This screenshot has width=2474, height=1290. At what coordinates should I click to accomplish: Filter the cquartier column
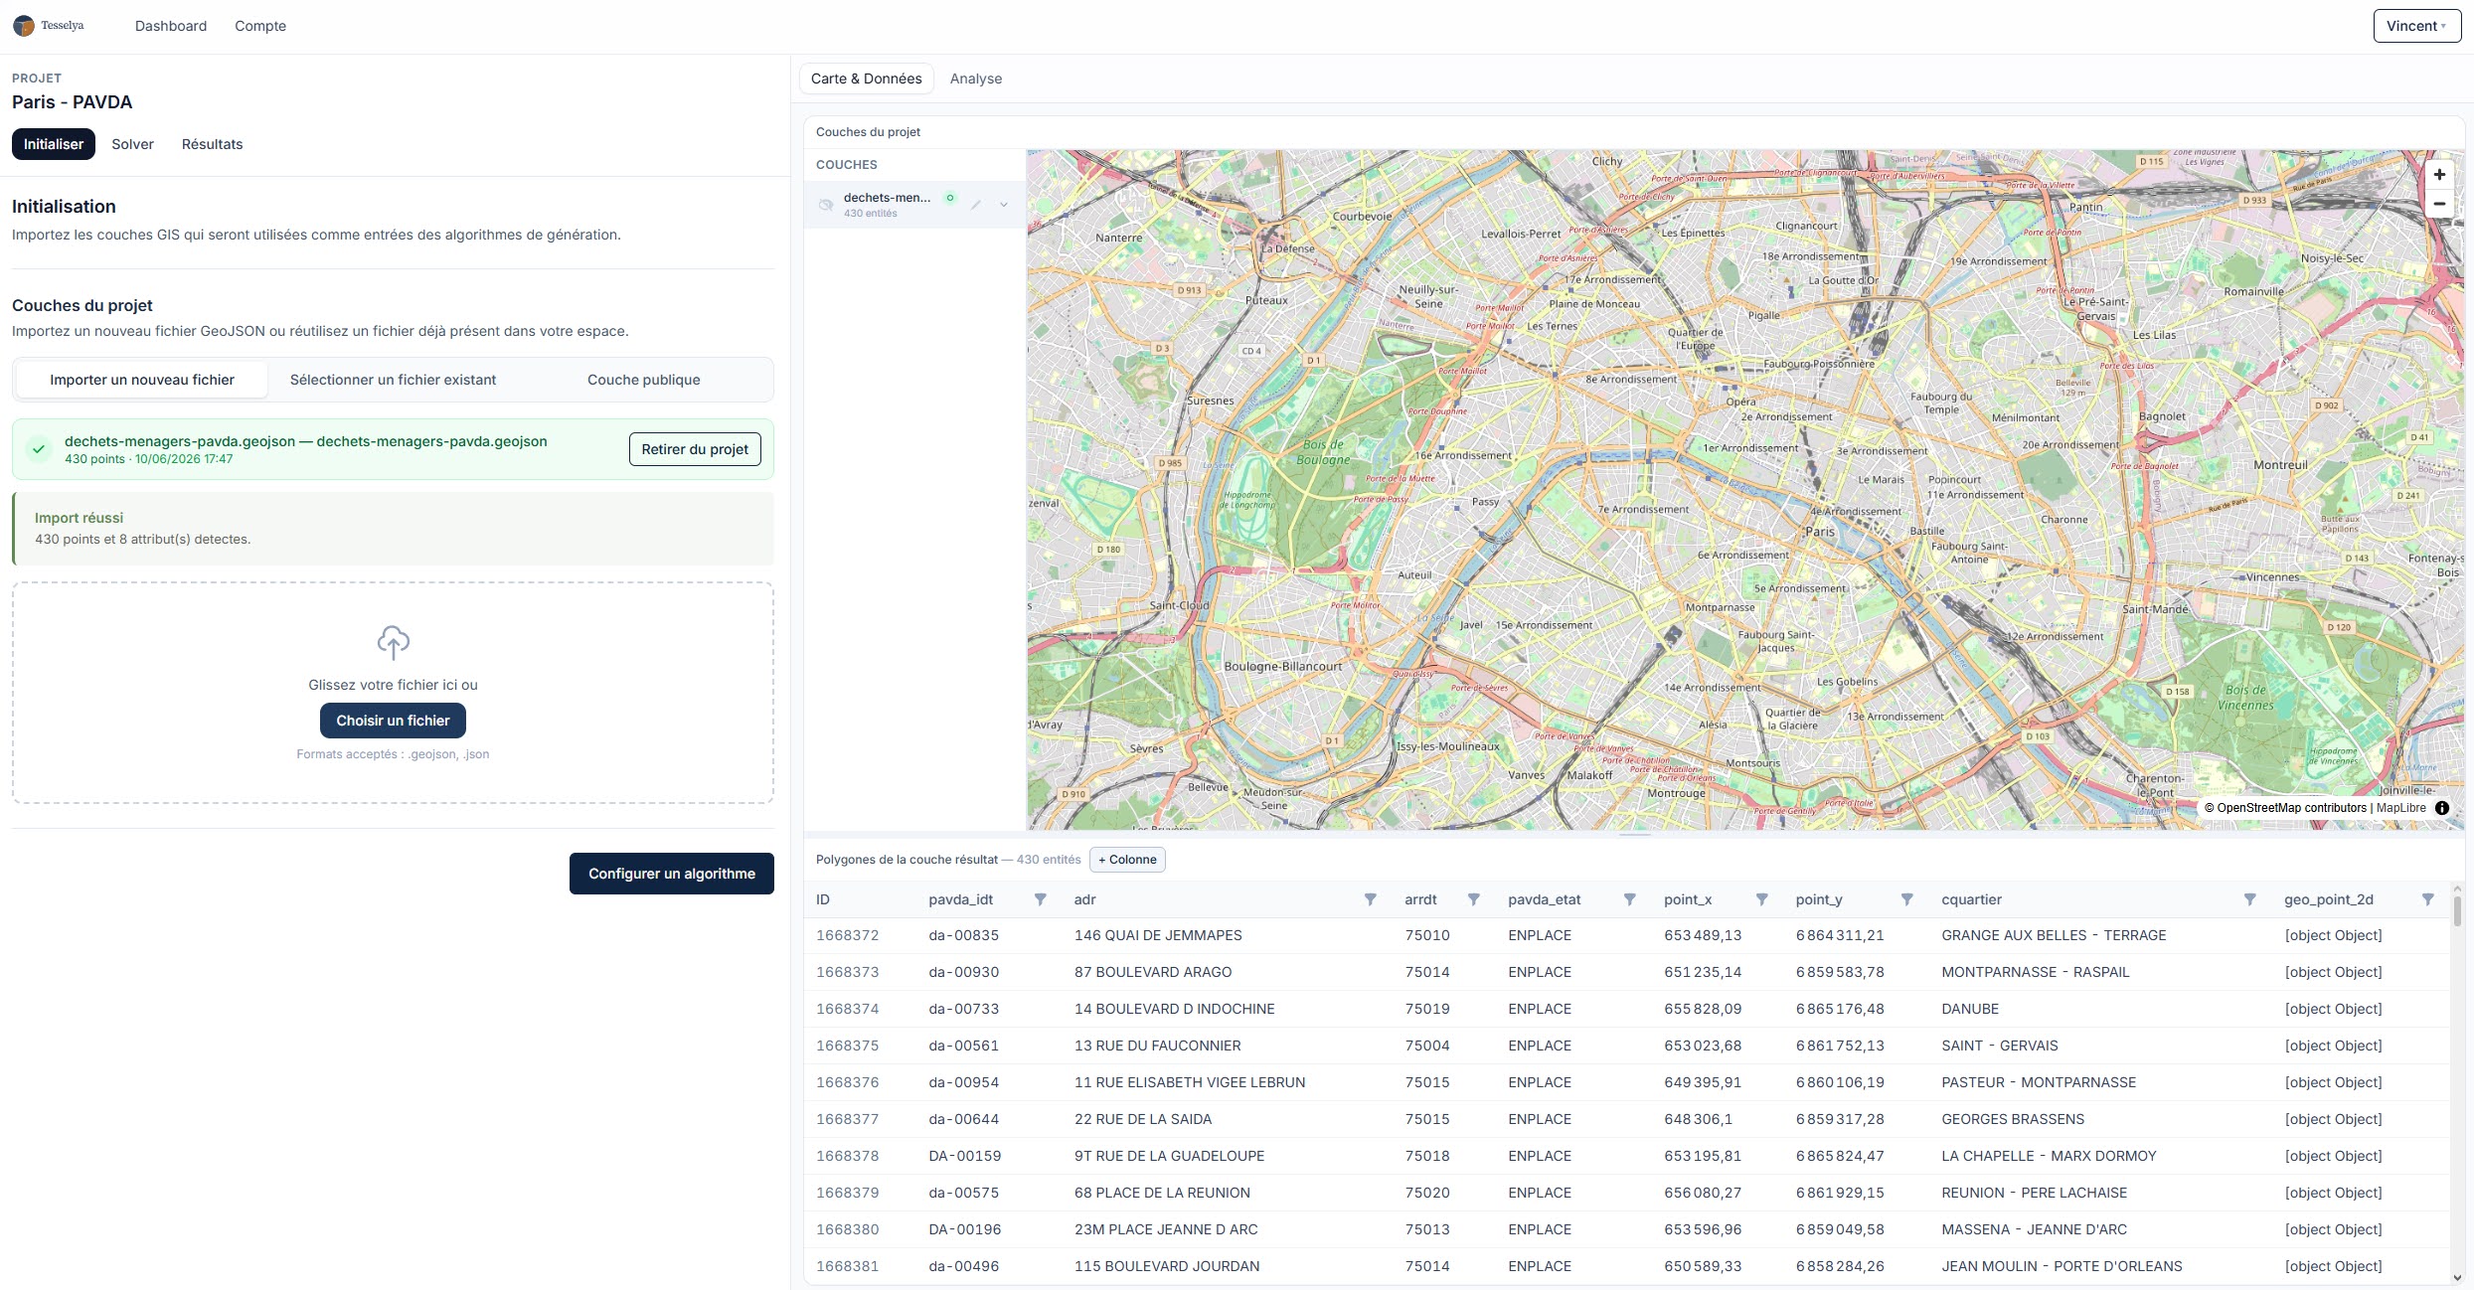(2249, 899)
